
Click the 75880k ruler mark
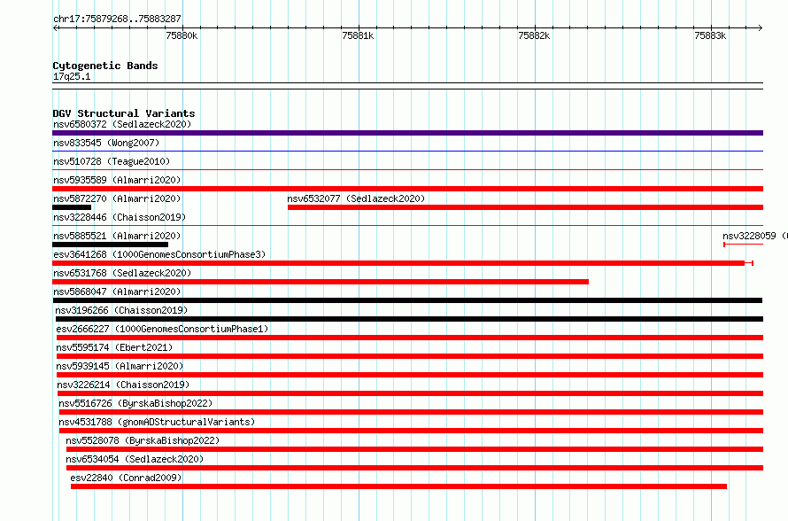182,35
